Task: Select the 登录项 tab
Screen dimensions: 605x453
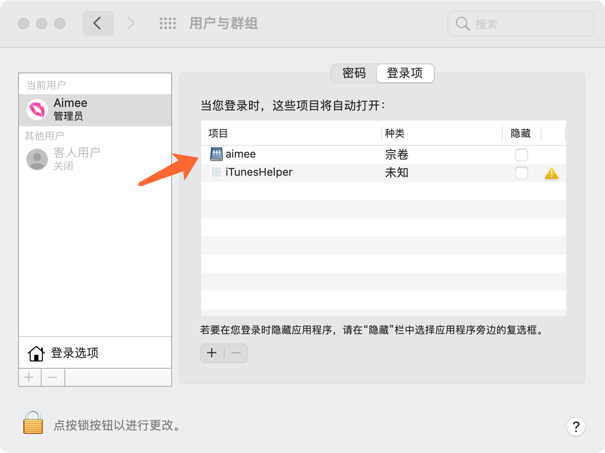Action: click(x=405, y=73)
